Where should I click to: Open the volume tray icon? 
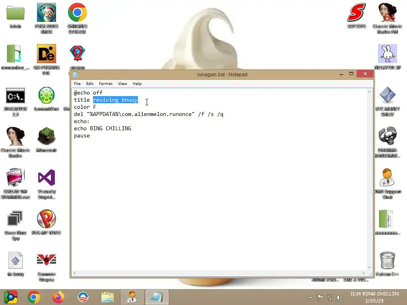tap(339, 297)
